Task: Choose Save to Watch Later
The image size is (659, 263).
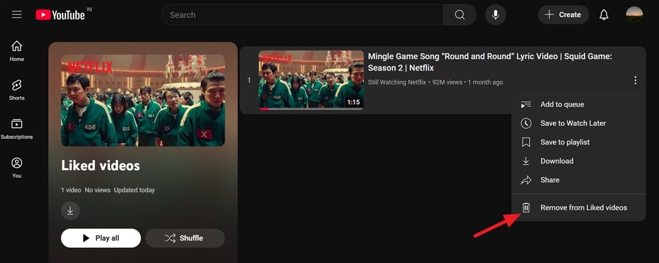Action: pos(579,123)
